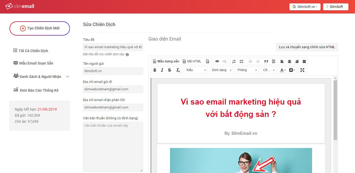The width and height of the screenshot is (355, 173).
Task: Open the Phông font family dropdown
Action: 246,70
